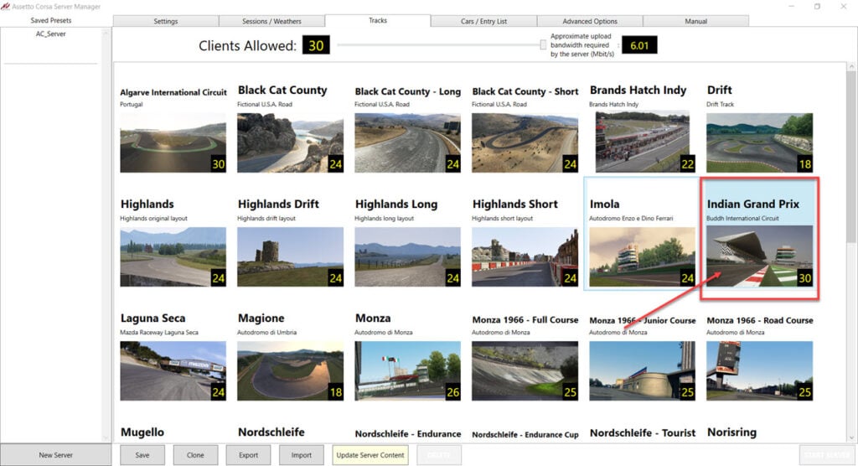Click the Norisring track title
Screen dimensions: 858x466
pyautogui.click(x=731, y=432)
